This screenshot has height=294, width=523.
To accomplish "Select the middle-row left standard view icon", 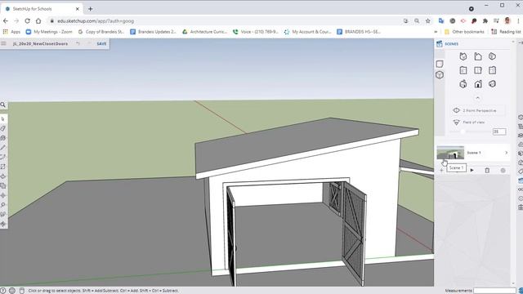I will pyautogui.click(x=463, y=70).
